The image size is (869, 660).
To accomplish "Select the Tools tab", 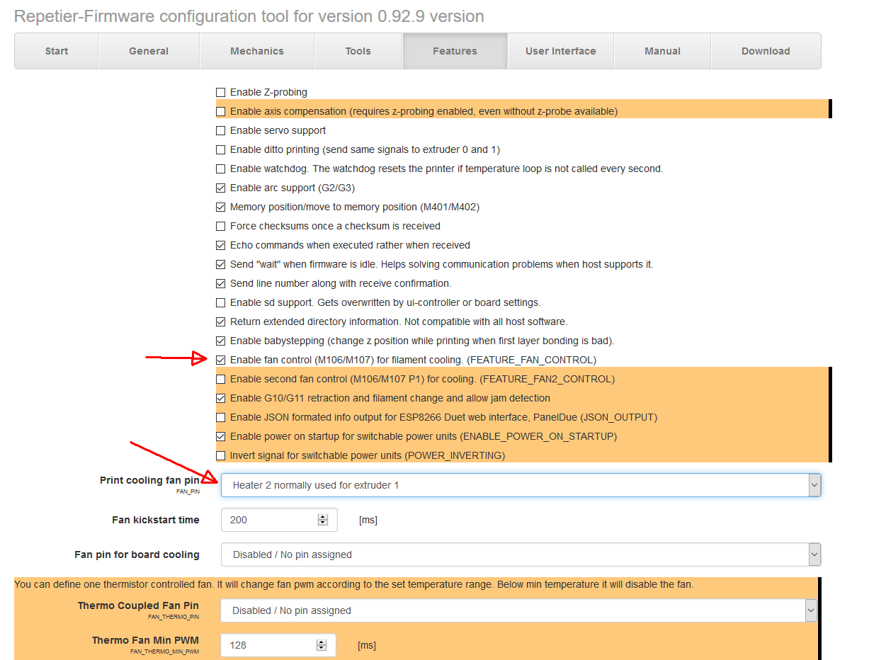I will click(x=358, y=51).
